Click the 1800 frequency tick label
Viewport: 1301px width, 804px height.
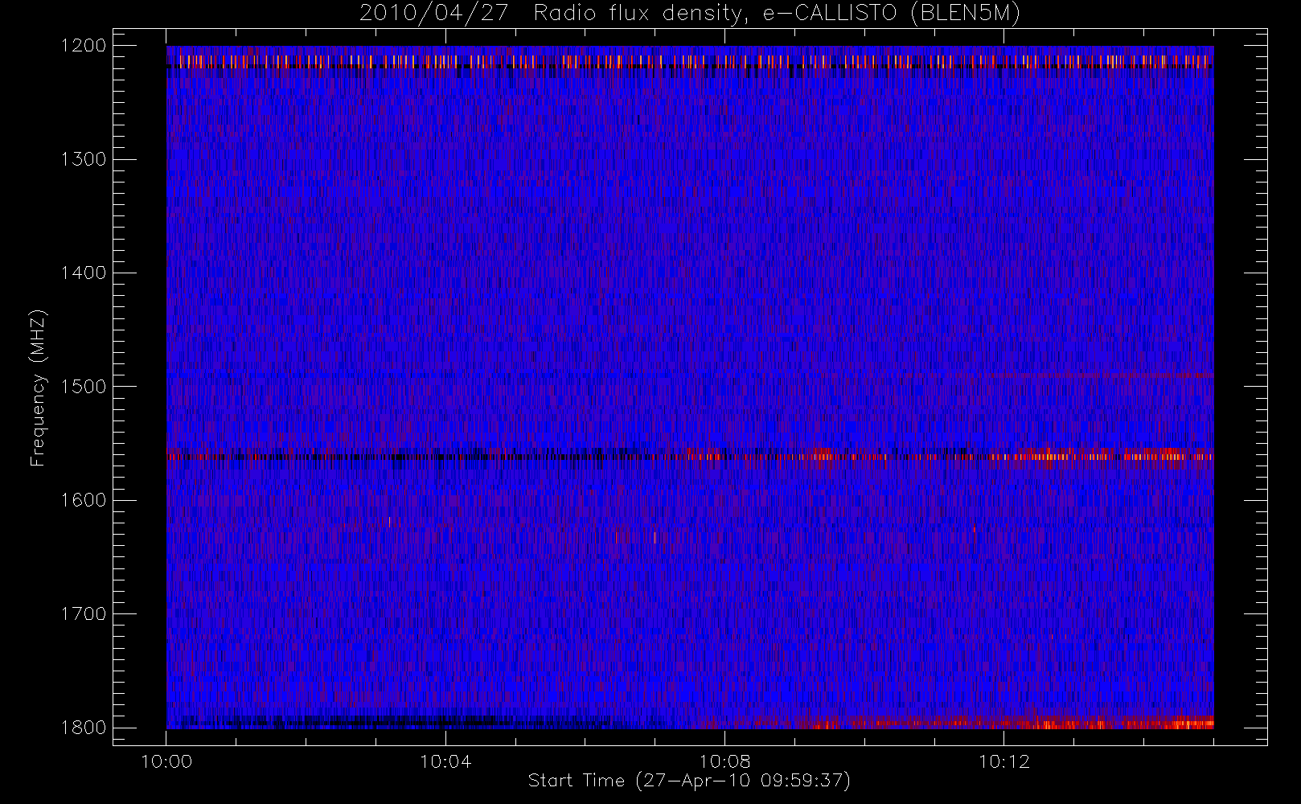(x=84, y=728)
